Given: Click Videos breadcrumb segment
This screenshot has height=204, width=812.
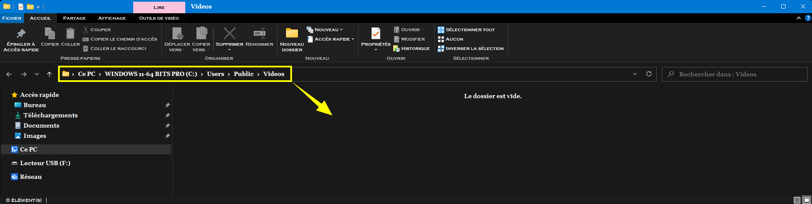Looking at the screenshot, I should pos(274,74).
